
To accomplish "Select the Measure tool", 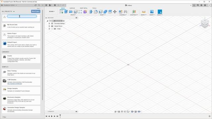I will pos(144,12).
